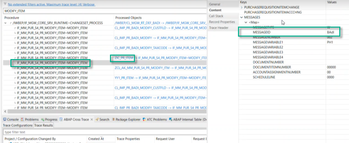Switch to the Problems view tab

click(x=29, y=120)
